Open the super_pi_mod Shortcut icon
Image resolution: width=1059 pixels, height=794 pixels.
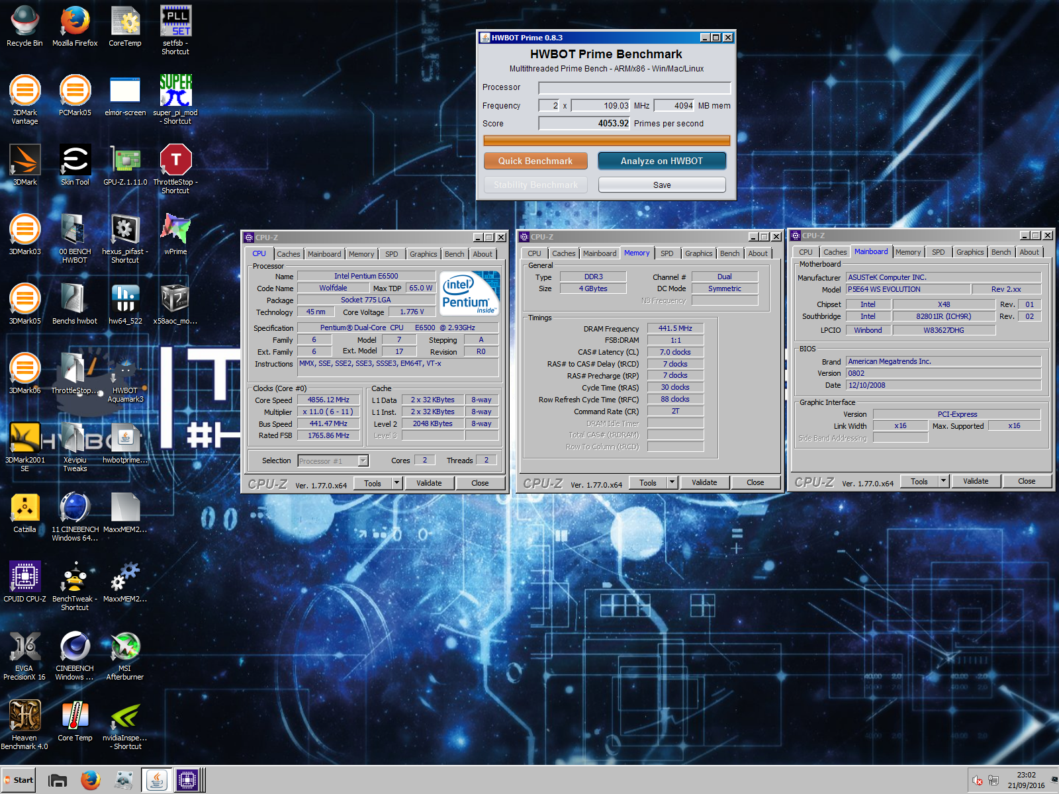pos(175,100)
